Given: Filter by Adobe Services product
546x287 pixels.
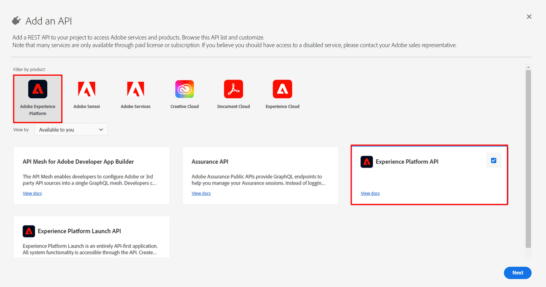Looking at the screenshot, I should click(136, 94).
